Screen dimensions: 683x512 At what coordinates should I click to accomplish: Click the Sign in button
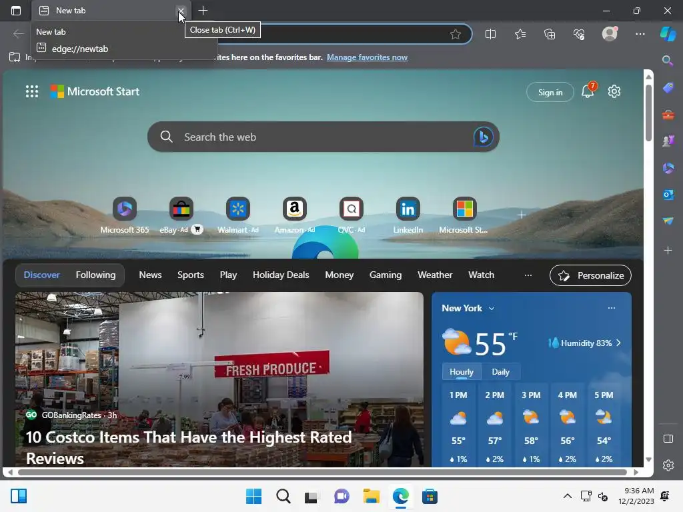(550, 92)
